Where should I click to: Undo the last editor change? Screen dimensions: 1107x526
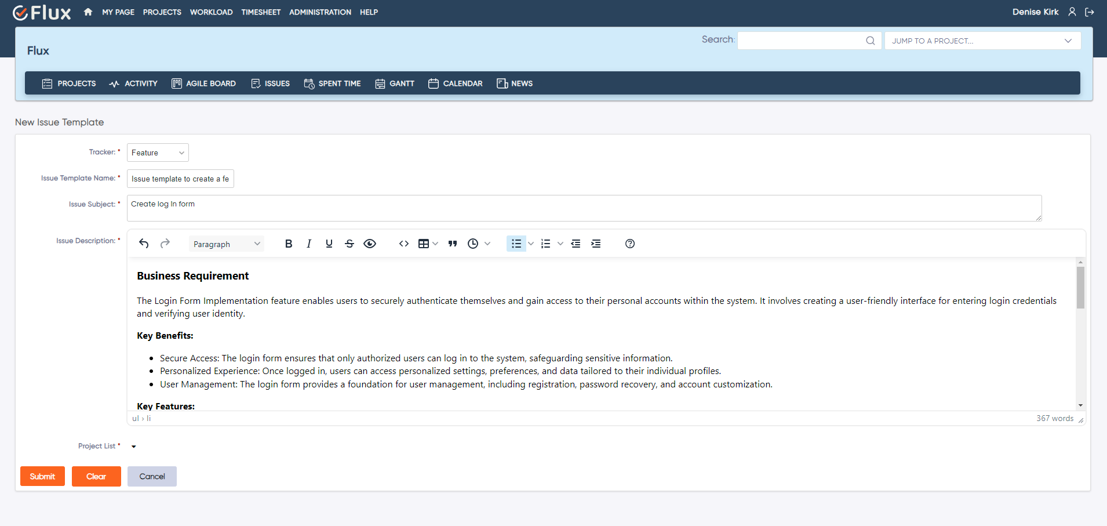[x=144, y=244]
